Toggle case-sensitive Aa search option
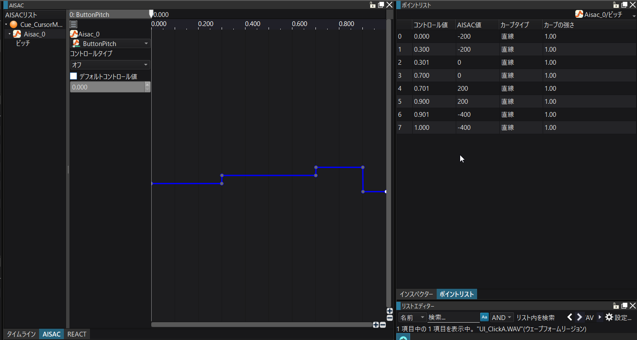The width and height of the screenshot is (637, 340). [484, 317]
